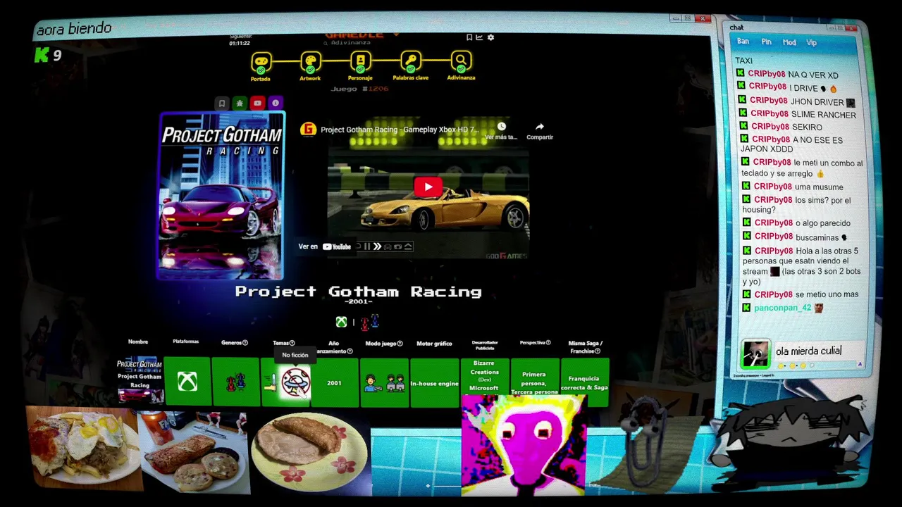Click the buscaminas chat message
The image size is (902, 507).
point(796,237)
